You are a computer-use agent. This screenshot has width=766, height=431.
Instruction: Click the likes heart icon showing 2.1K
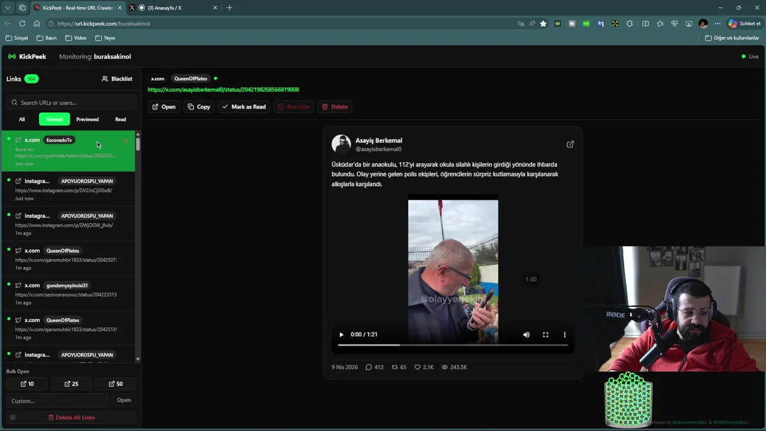[418, 367]
